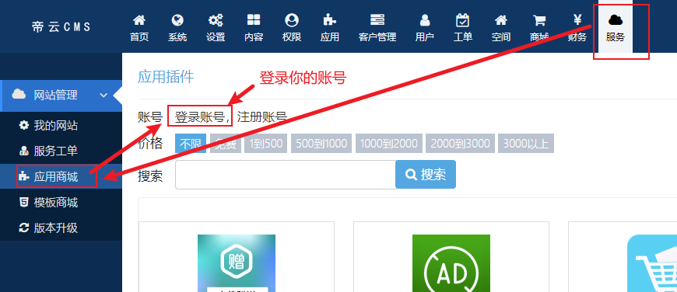Open the green AD-block plugin thumbnail
677x292 pixels.
(451, 263)
